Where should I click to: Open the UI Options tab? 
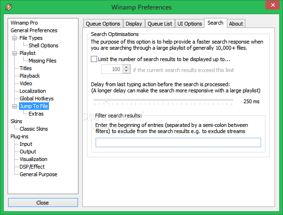pyautogui.click(x=189, y=24)
